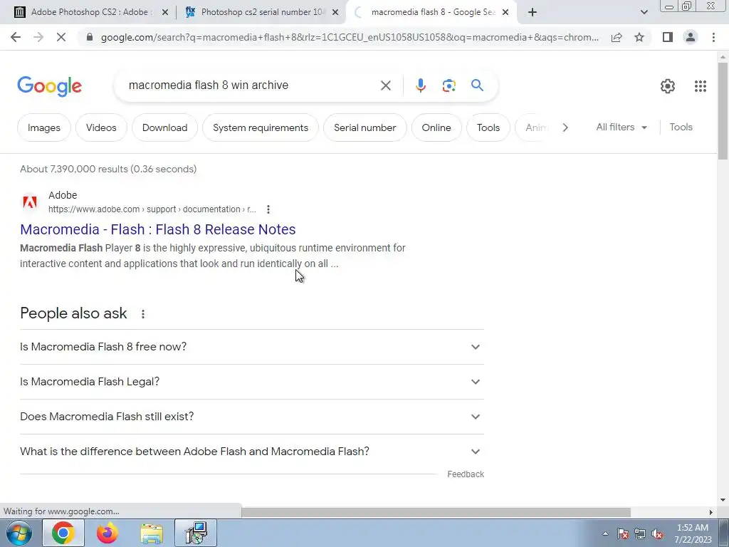Focus the Chrome address bar URL
729x547 pixels.
pos(349,37)
